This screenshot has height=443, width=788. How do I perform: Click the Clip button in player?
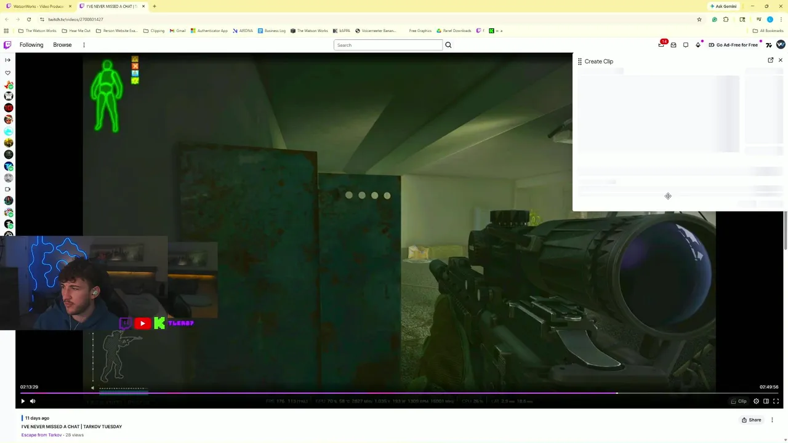click(x=739, y=401)
